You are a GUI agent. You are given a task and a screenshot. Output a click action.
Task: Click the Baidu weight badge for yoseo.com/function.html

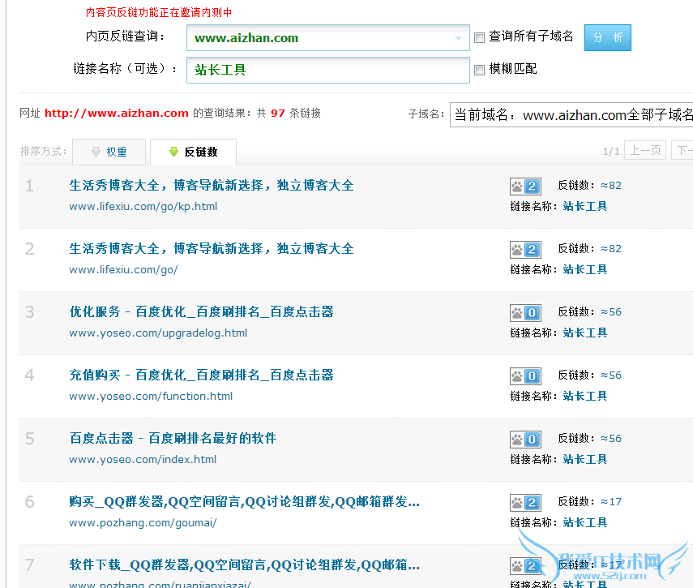[x=524, y=376]
